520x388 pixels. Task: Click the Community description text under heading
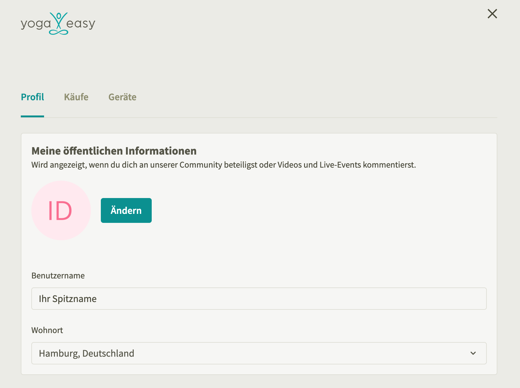(x=223, y=165)
